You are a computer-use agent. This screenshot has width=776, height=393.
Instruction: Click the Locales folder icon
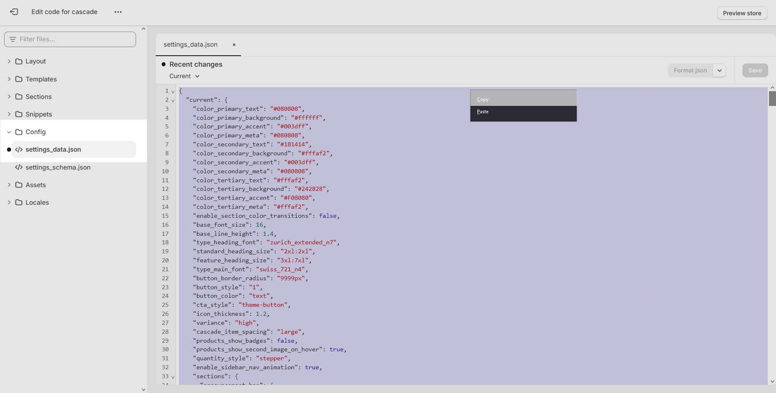pos(19,202)
